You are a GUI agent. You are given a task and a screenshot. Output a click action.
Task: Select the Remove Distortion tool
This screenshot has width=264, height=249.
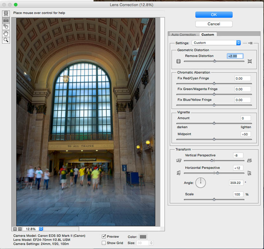click(x=6, y=13)
